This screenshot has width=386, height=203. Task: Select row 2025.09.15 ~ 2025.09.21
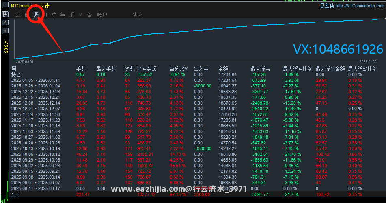click(35, 171)
